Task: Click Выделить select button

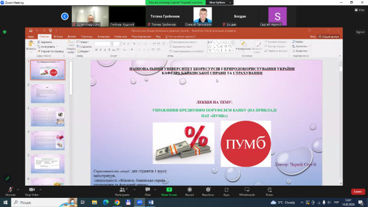Action: [300, 51]
